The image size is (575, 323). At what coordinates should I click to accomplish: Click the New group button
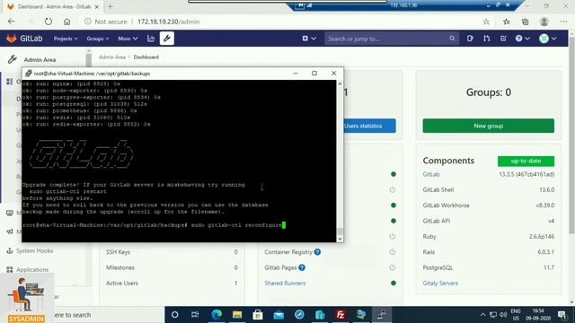click(488, 126)
